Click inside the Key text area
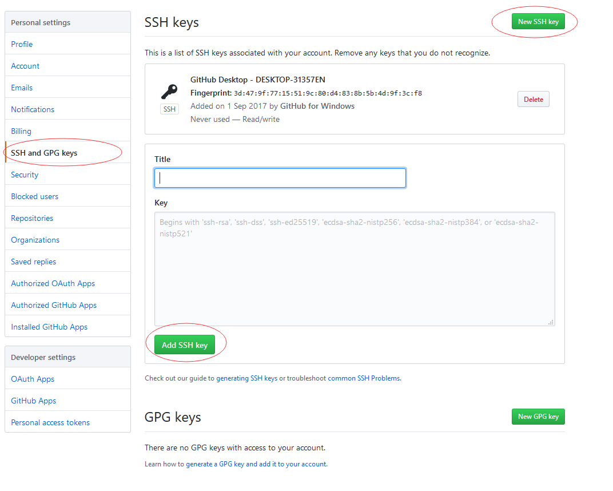The height and width of the screenshot is (491, 613). pyautogui.click(x=355, y=269)
